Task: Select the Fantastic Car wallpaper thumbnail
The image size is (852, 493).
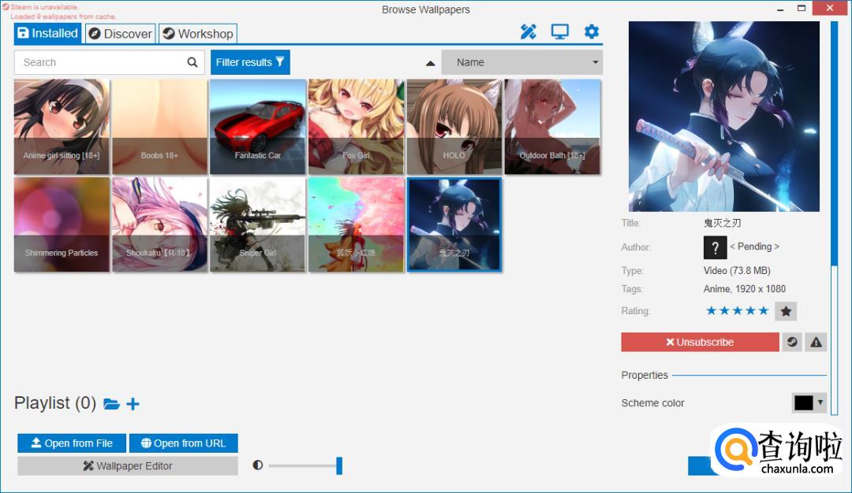Action: 257,126
